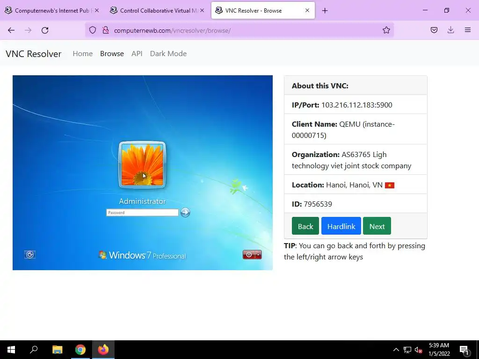
Task: Click the VNC Resolver brand link
Action: (34, 54)
